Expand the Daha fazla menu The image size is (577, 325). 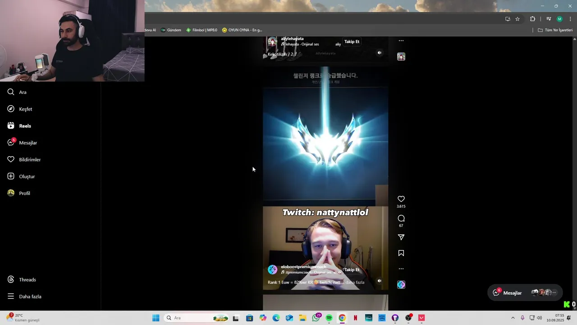point(24,297)
